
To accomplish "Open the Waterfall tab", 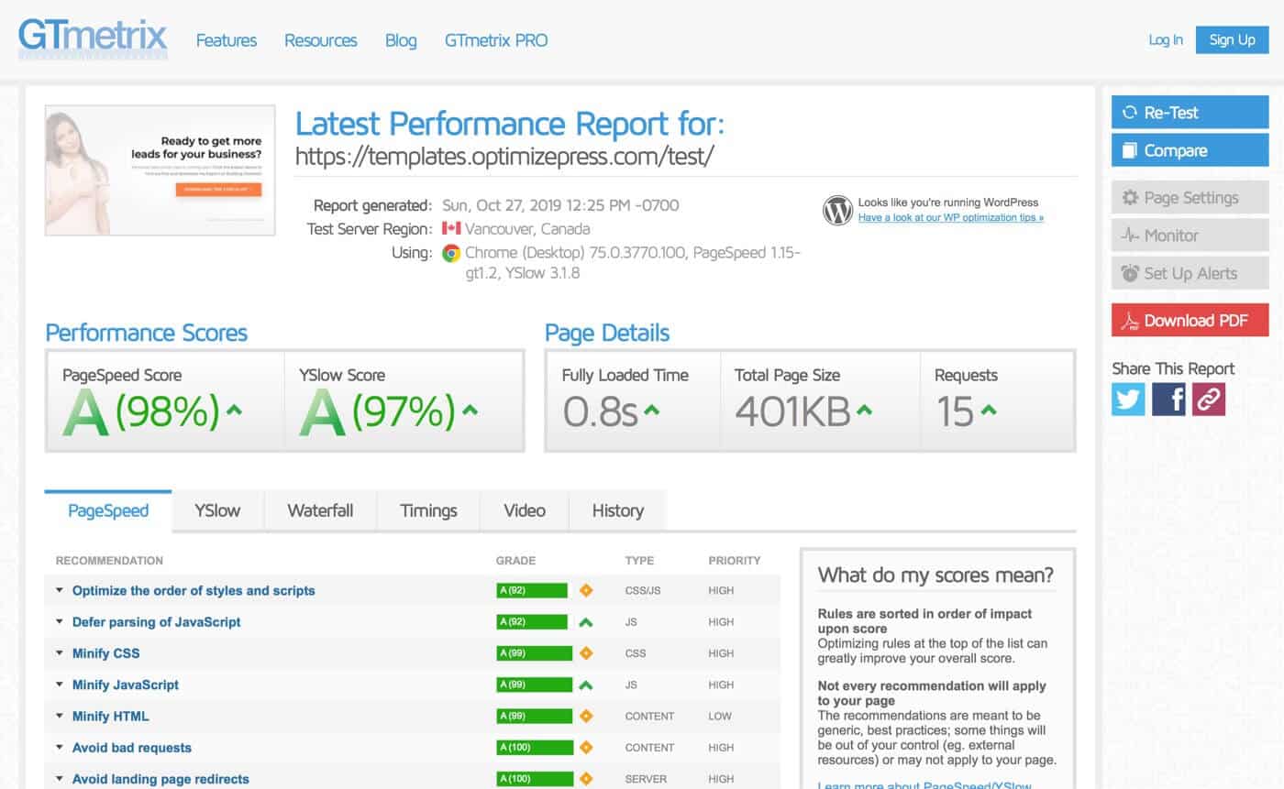I will pyautogui.click(x=320, y=511).
